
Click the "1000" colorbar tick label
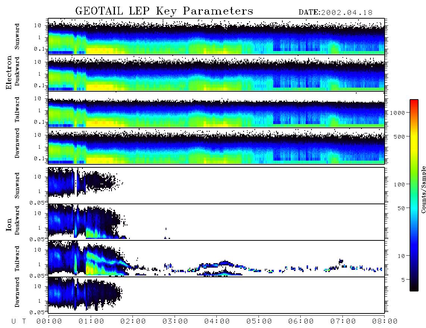tap(398, 113)
